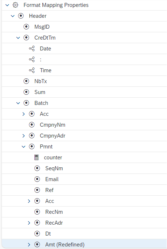Select the RecNm entry
The image size is (167, 249).
(84, 212)
